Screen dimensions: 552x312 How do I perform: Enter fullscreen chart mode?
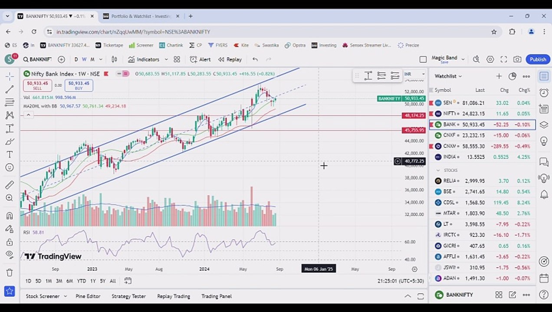[x=504, y=59]
